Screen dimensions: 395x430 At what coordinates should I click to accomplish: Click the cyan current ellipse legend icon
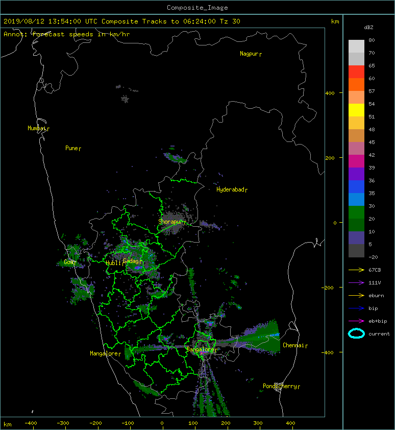356,333
